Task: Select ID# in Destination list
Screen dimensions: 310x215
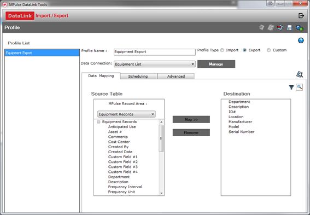Action: point(232,112)
